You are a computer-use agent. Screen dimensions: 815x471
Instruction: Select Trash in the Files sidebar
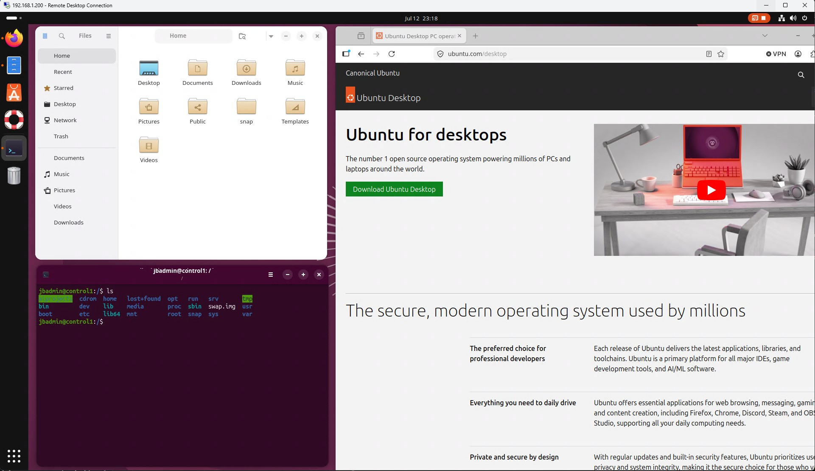tap(77, 137)
